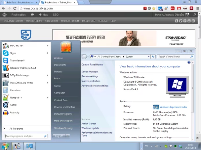201x150 pixels.
Task: Select Documents in Start menu
Action: (60, 65)
